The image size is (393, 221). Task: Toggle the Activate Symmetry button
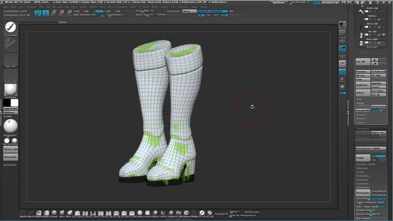pyautogui.click(x=213, y=11)
